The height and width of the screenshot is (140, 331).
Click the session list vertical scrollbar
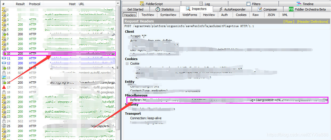tap(118, 68)
